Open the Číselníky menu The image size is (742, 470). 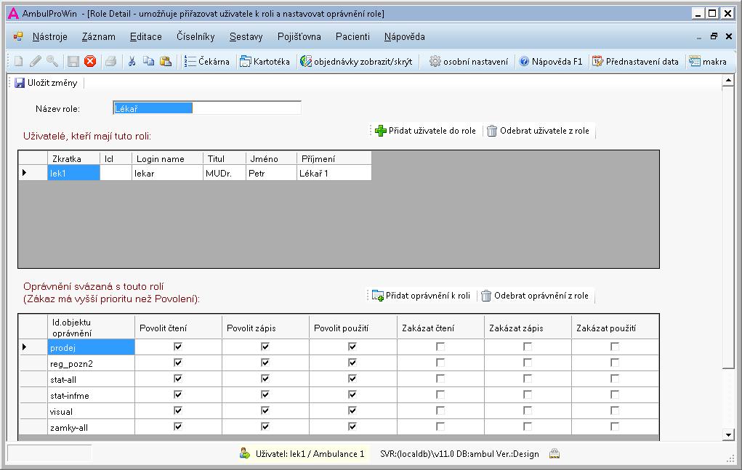[x=195, y=36]
